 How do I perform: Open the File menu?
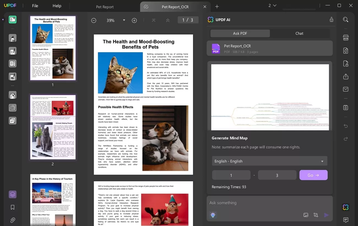click(35, 6)
